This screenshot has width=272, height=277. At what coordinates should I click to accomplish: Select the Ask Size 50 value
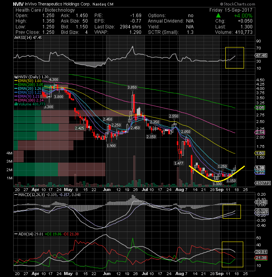[85, 21]
